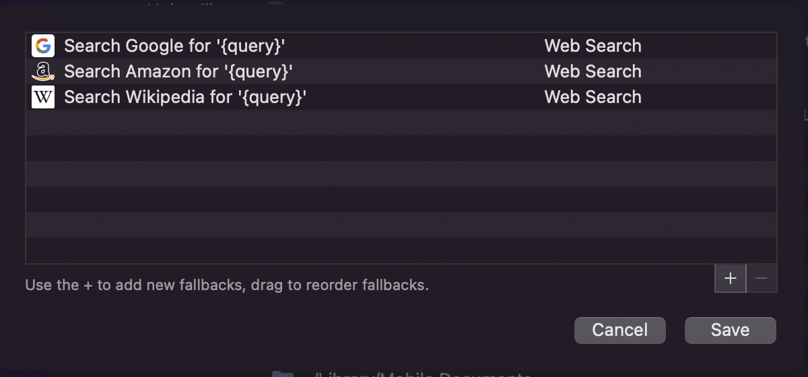Image resolution: width=808 pixels, height=377 pixels.
Task: Click the 'Use the + to add' hint text
Action: (227, 285)
